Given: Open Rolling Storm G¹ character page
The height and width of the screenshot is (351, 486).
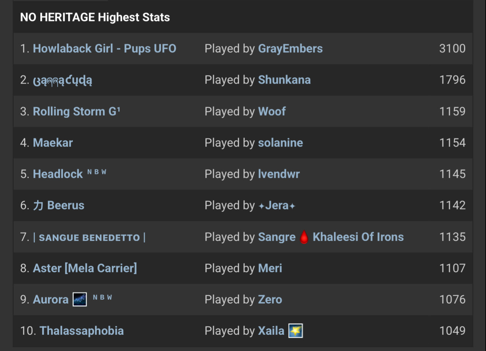Looking at the screenshot, I should tap(76, 111).
